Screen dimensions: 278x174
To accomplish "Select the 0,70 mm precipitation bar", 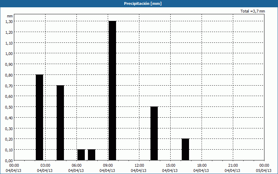I will tap(60, 123).
